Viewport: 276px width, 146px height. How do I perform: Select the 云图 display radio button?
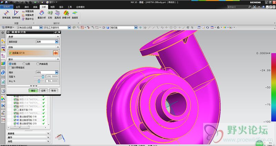[24, 64]
